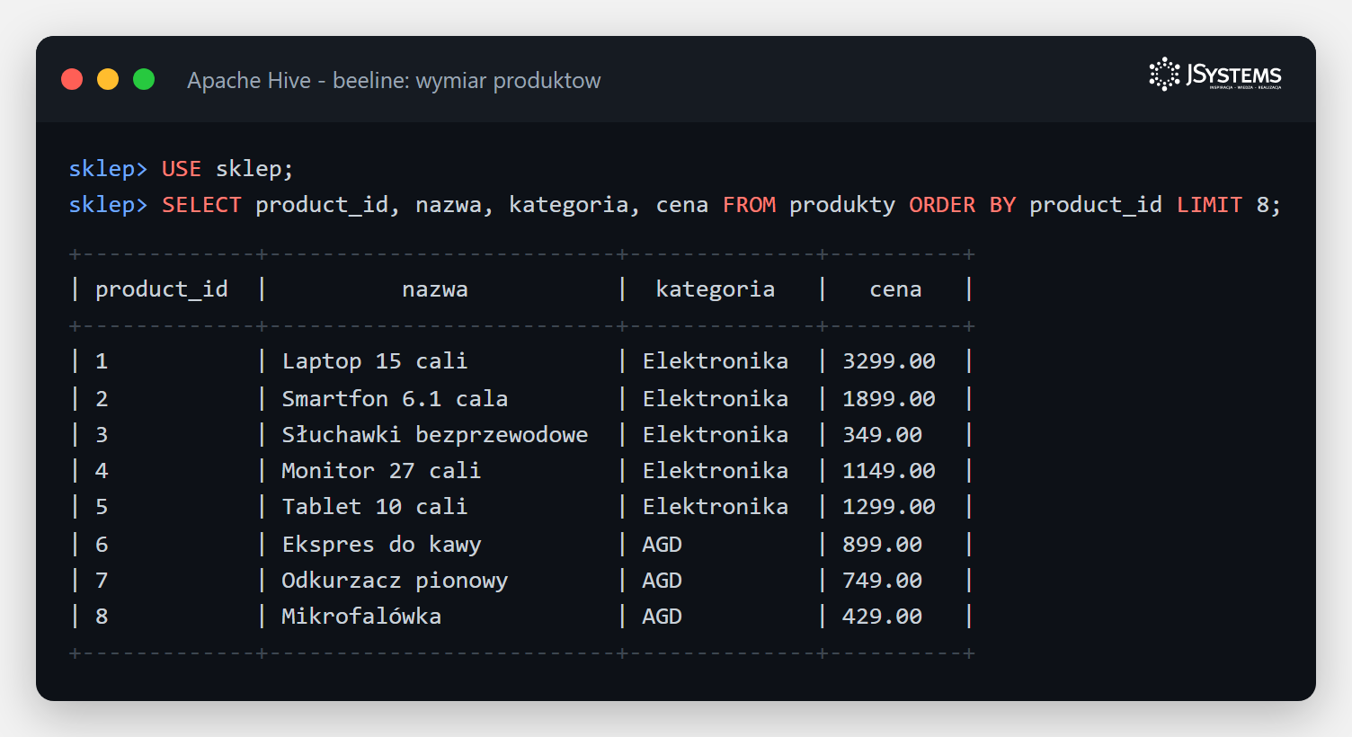The height and width of the screenshot is (737, 1352).
Task: Click product_id '1' in the Laptop row
Action: [102, 361]
